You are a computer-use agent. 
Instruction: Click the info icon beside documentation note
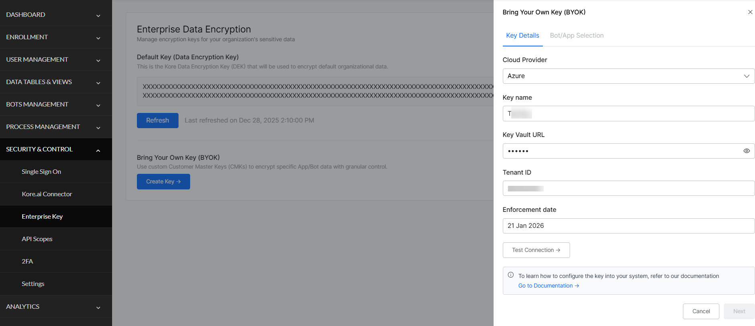pos(511,275)
